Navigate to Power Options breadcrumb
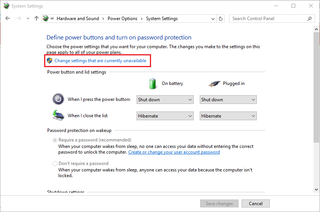The image size is (320, 212). [123, 19]
